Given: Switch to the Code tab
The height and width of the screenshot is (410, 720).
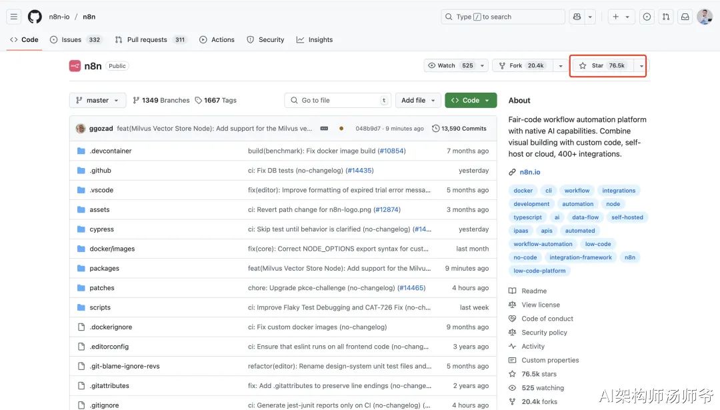Looking at the screenshot, I should pyautogui.click(x=25, y=39).
